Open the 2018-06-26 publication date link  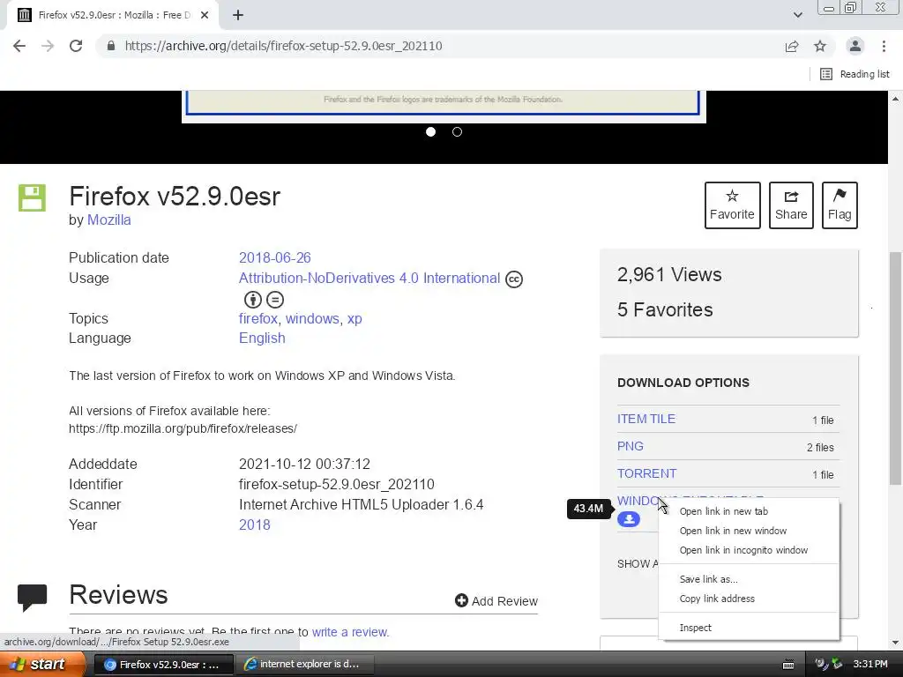tap(275, 258)
